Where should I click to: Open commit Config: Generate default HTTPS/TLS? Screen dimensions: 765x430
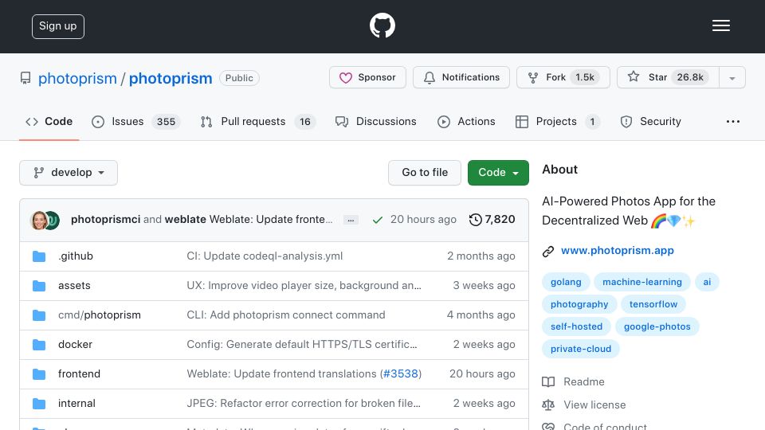pos(302,344)
